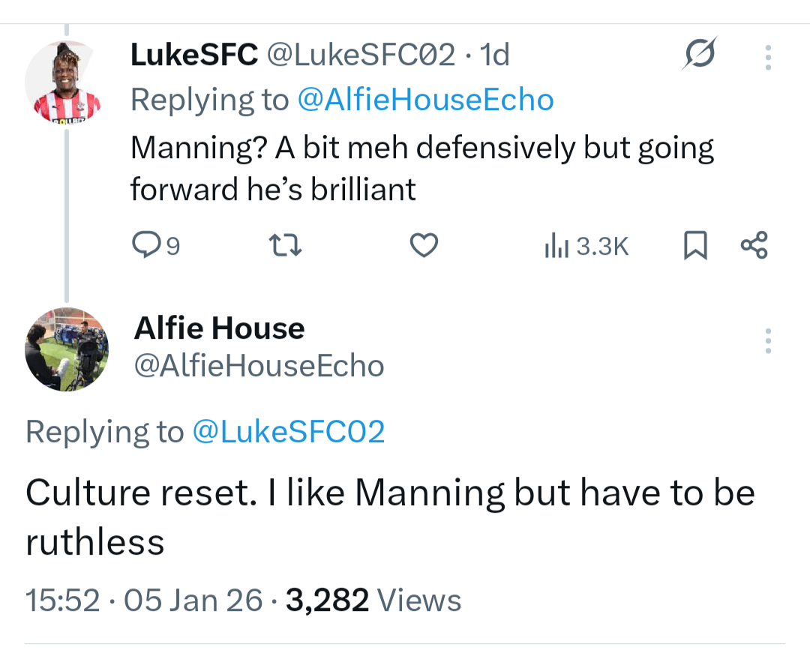Open the three-dot menu on Alfie House's tweet
810x656 pixels.
tap(767, 341)
